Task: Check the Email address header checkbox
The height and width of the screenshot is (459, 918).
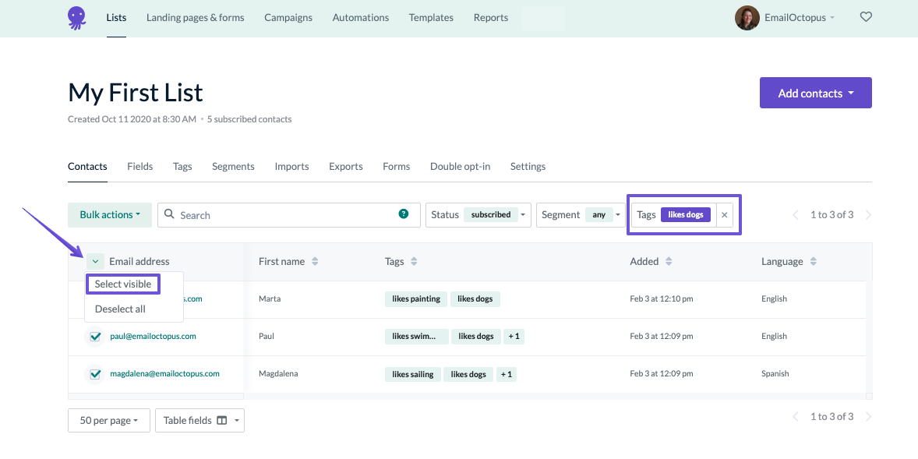Action: point(95,261)
